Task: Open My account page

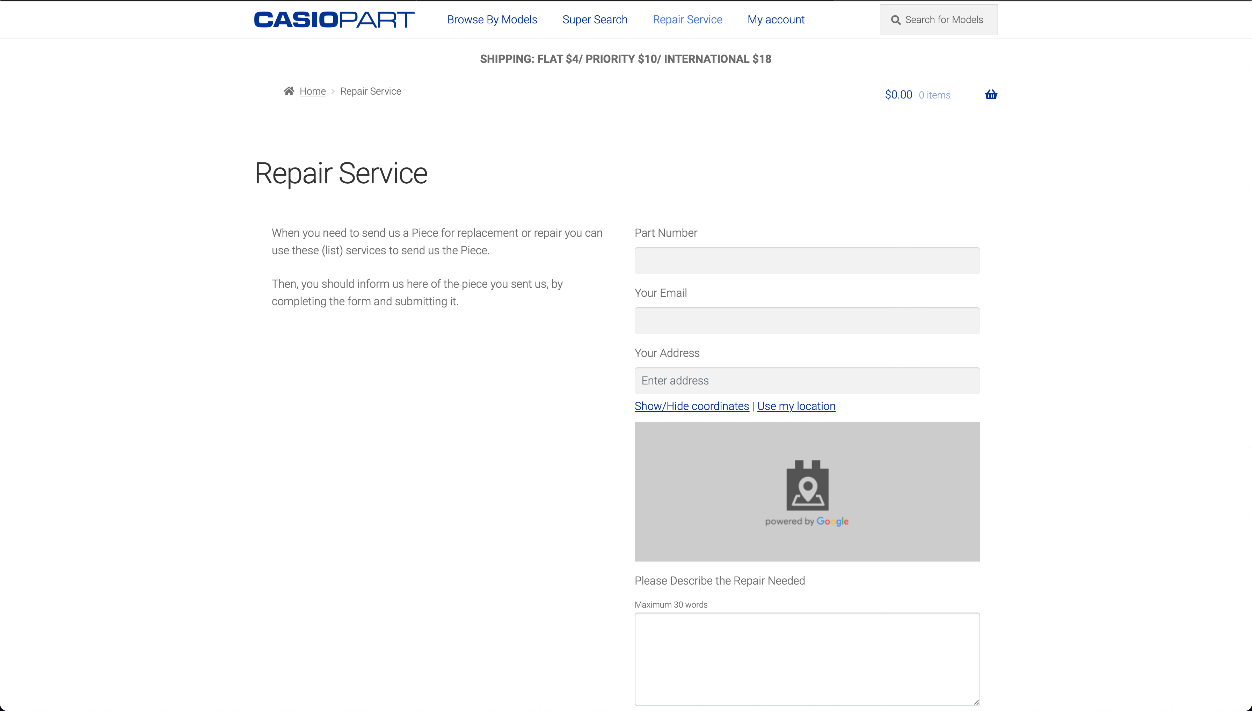Action: pyautogui.click(x=776, y=20)
